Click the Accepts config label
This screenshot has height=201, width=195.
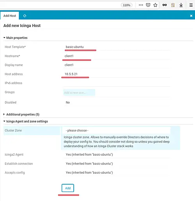click(x=15, y=173)
